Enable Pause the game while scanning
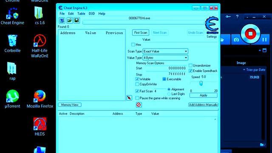272x153 pixels. [x=137, y=98]
